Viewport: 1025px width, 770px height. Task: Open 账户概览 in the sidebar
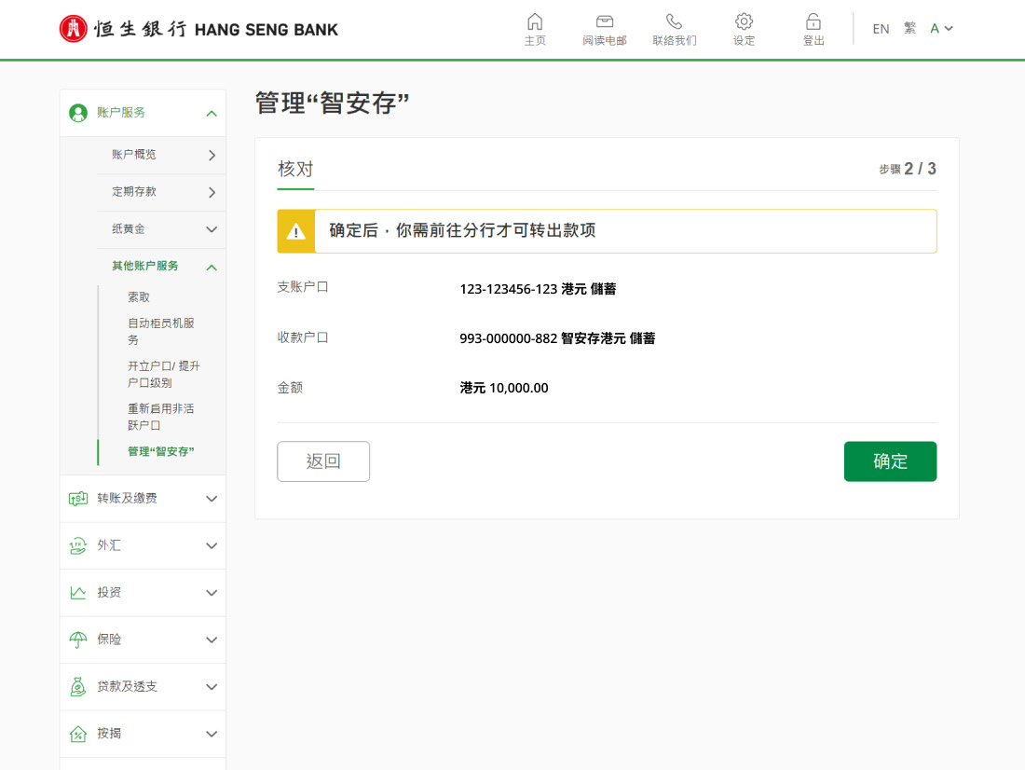coord(134,155)
